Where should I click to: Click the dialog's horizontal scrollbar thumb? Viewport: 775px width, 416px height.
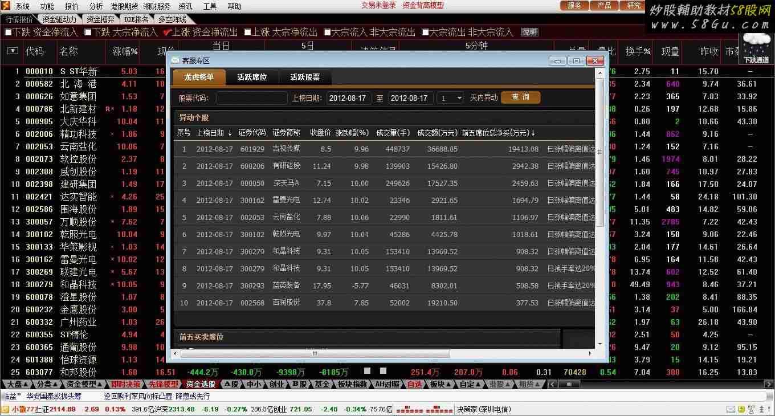point(315,354)
